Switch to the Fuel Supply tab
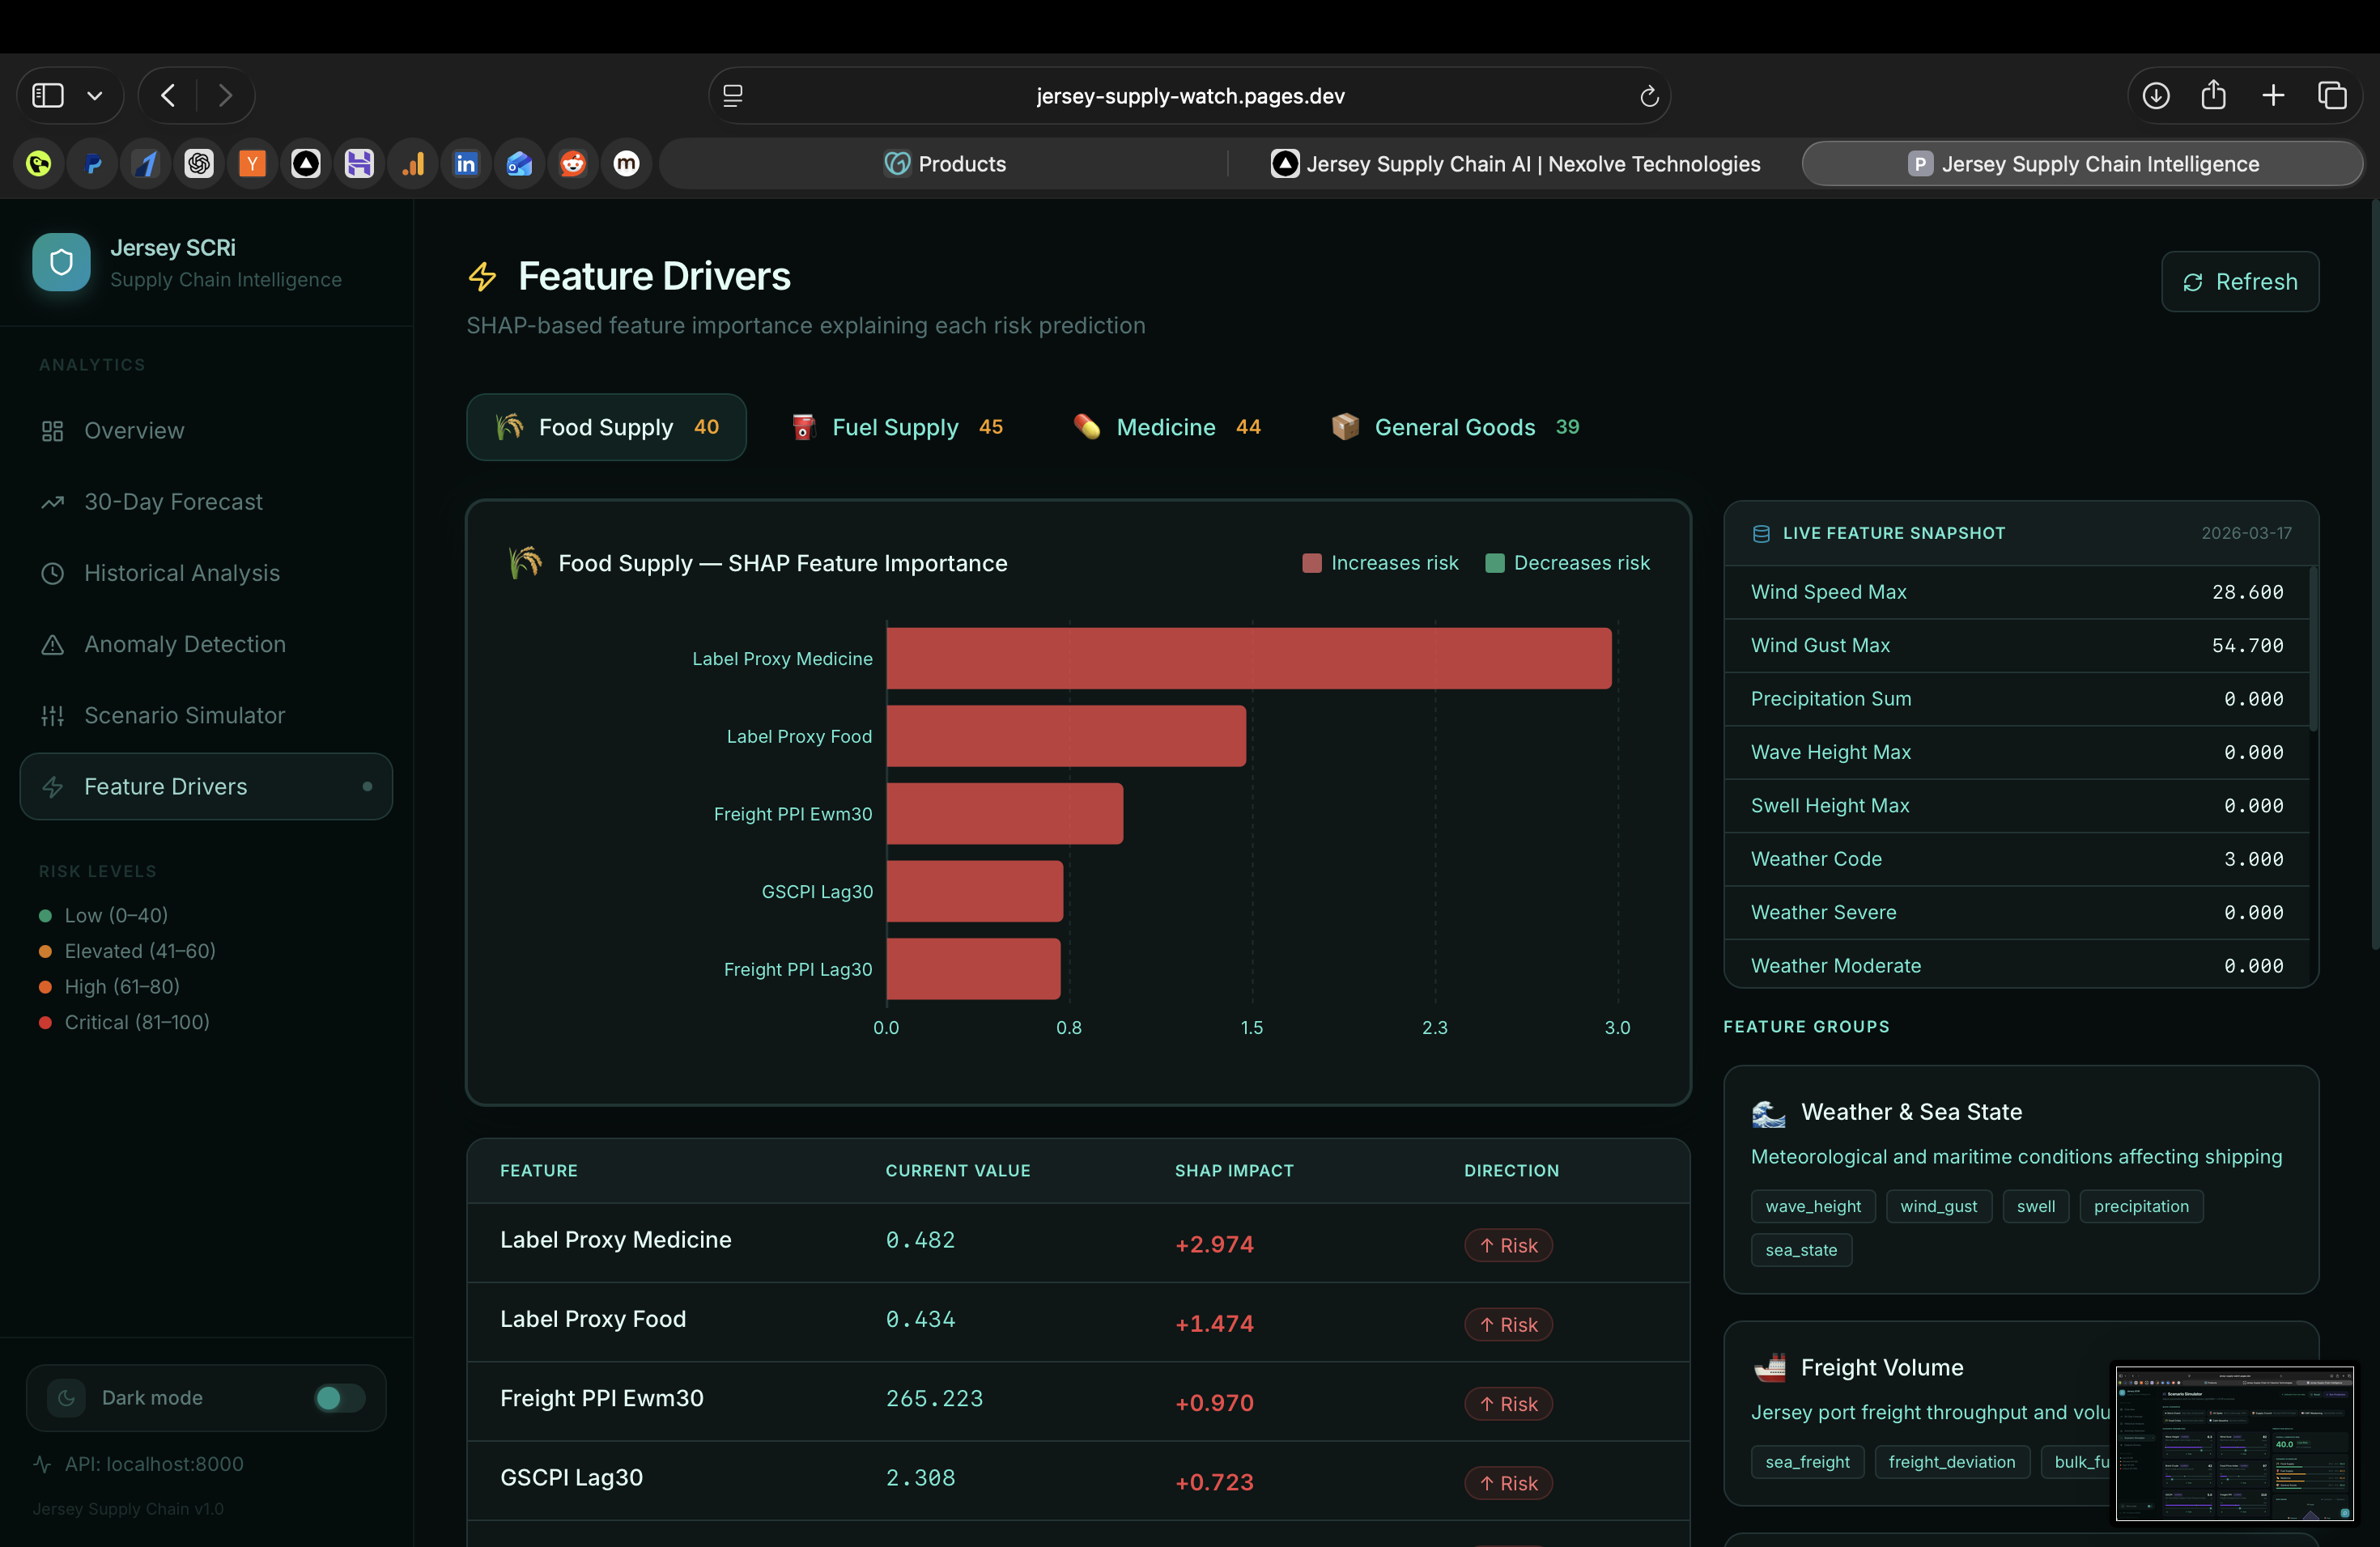 pos(896,428)
